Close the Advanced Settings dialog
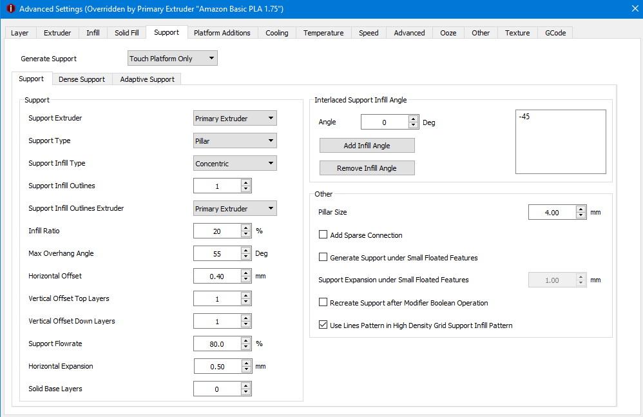Image resolution: width=643 pixels, height=417 pixels. (x=635, y=8)
